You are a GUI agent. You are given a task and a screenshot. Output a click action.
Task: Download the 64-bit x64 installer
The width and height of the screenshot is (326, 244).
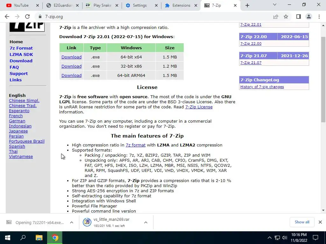tap(71, 57)
